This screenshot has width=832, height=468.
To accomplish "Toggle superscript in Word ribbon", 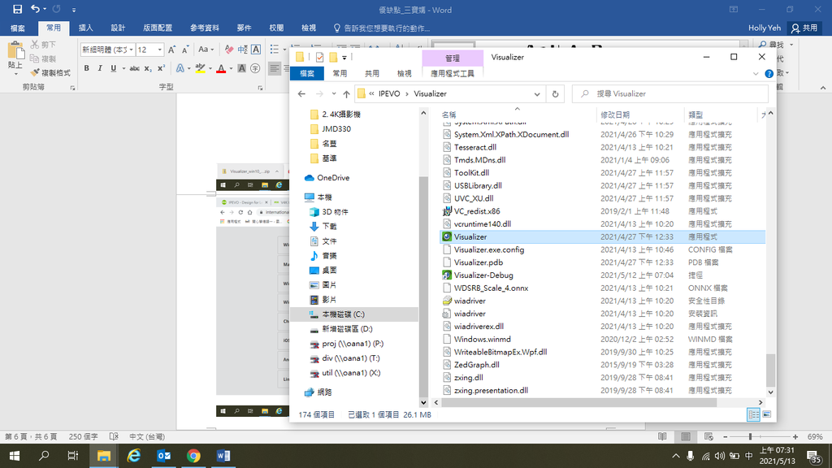I will click(x=162, y=68).
